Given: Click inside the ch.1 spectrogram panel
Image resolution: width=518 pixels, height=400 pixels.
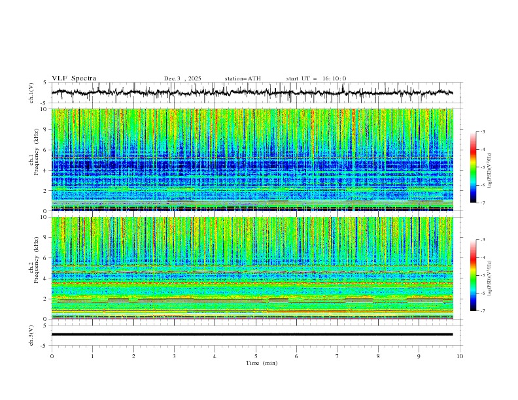Looking at the screenshot, I should coord(252,159).
